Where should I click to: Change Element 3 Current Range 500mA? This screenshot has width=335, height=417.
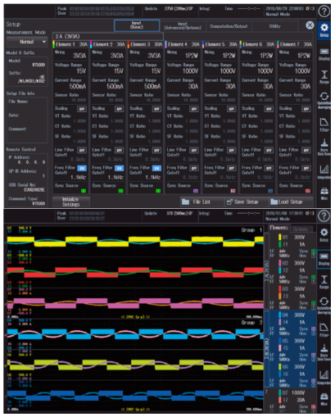point(145,84)
